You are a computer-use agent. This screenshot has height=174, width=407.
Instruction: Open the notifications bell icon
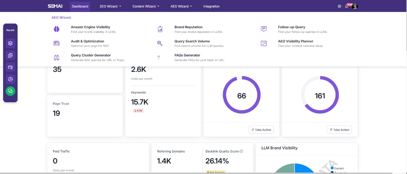[x=346, y=6]
